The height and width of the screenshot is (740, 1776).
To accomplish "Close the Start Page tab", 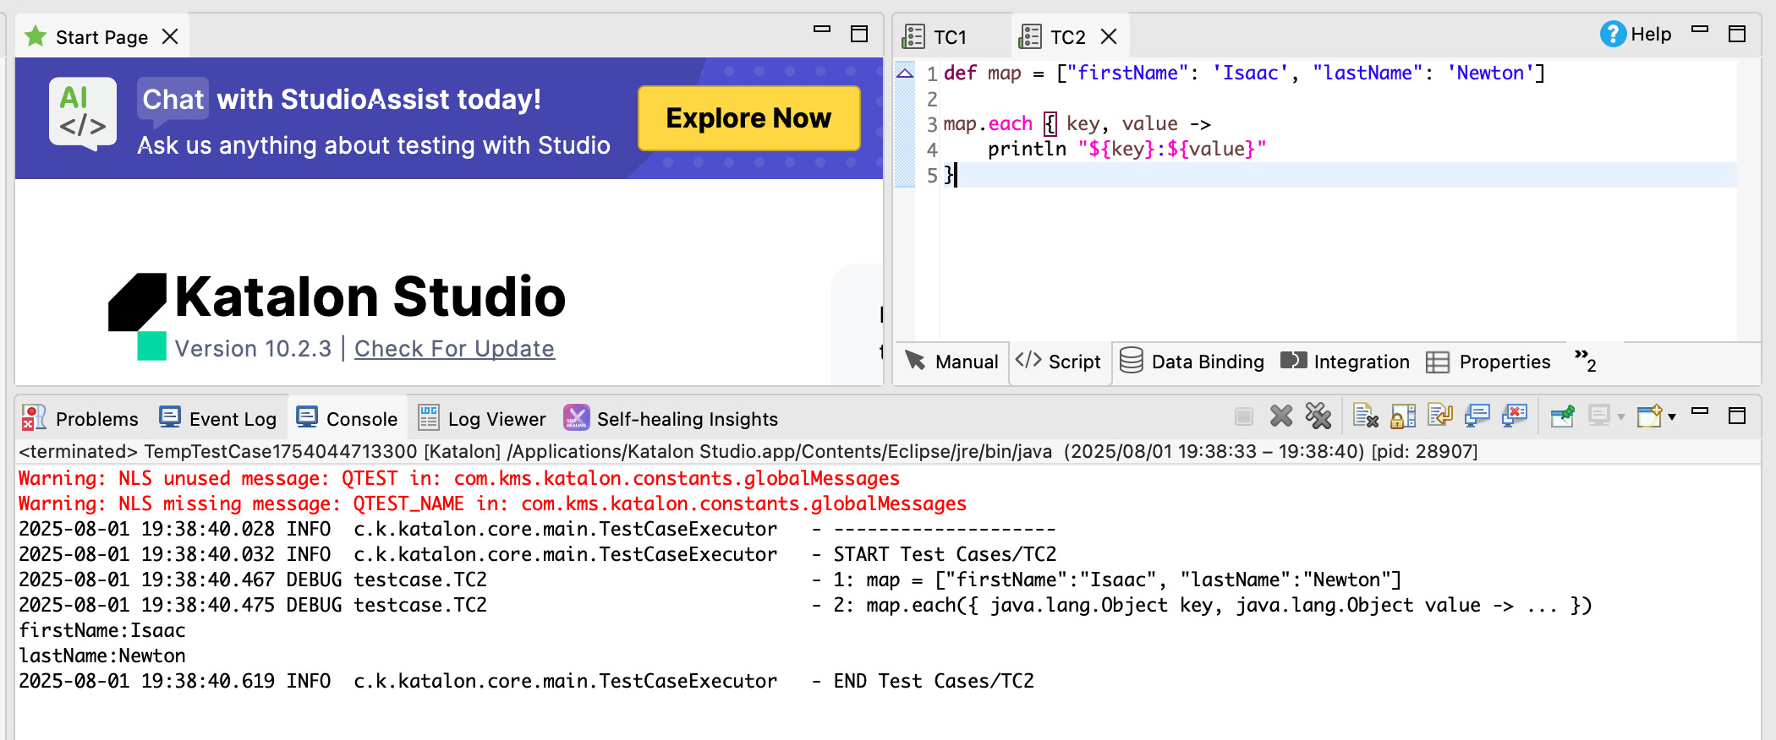I will coord(170,37).
